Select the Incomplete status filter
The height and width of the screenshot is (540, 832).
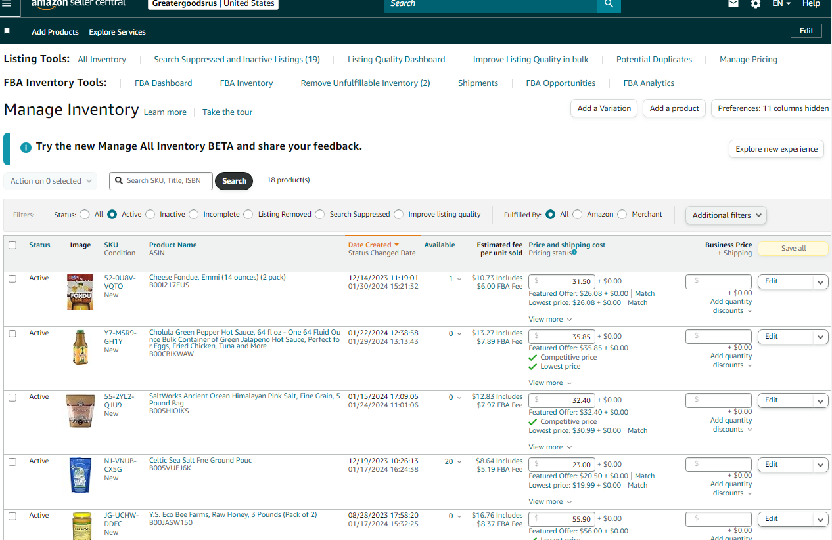[193, 214]
